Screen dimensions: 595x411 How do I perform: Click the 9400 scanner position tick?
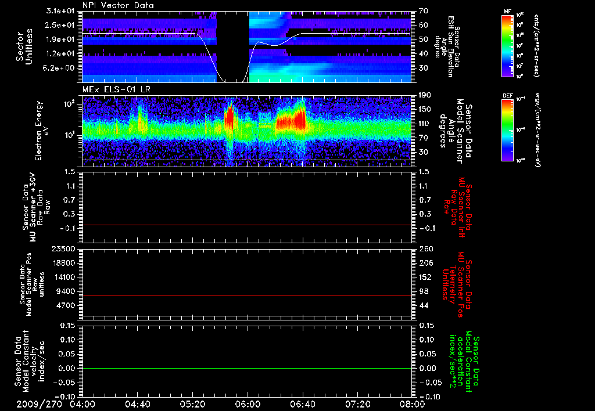[65, 291]
